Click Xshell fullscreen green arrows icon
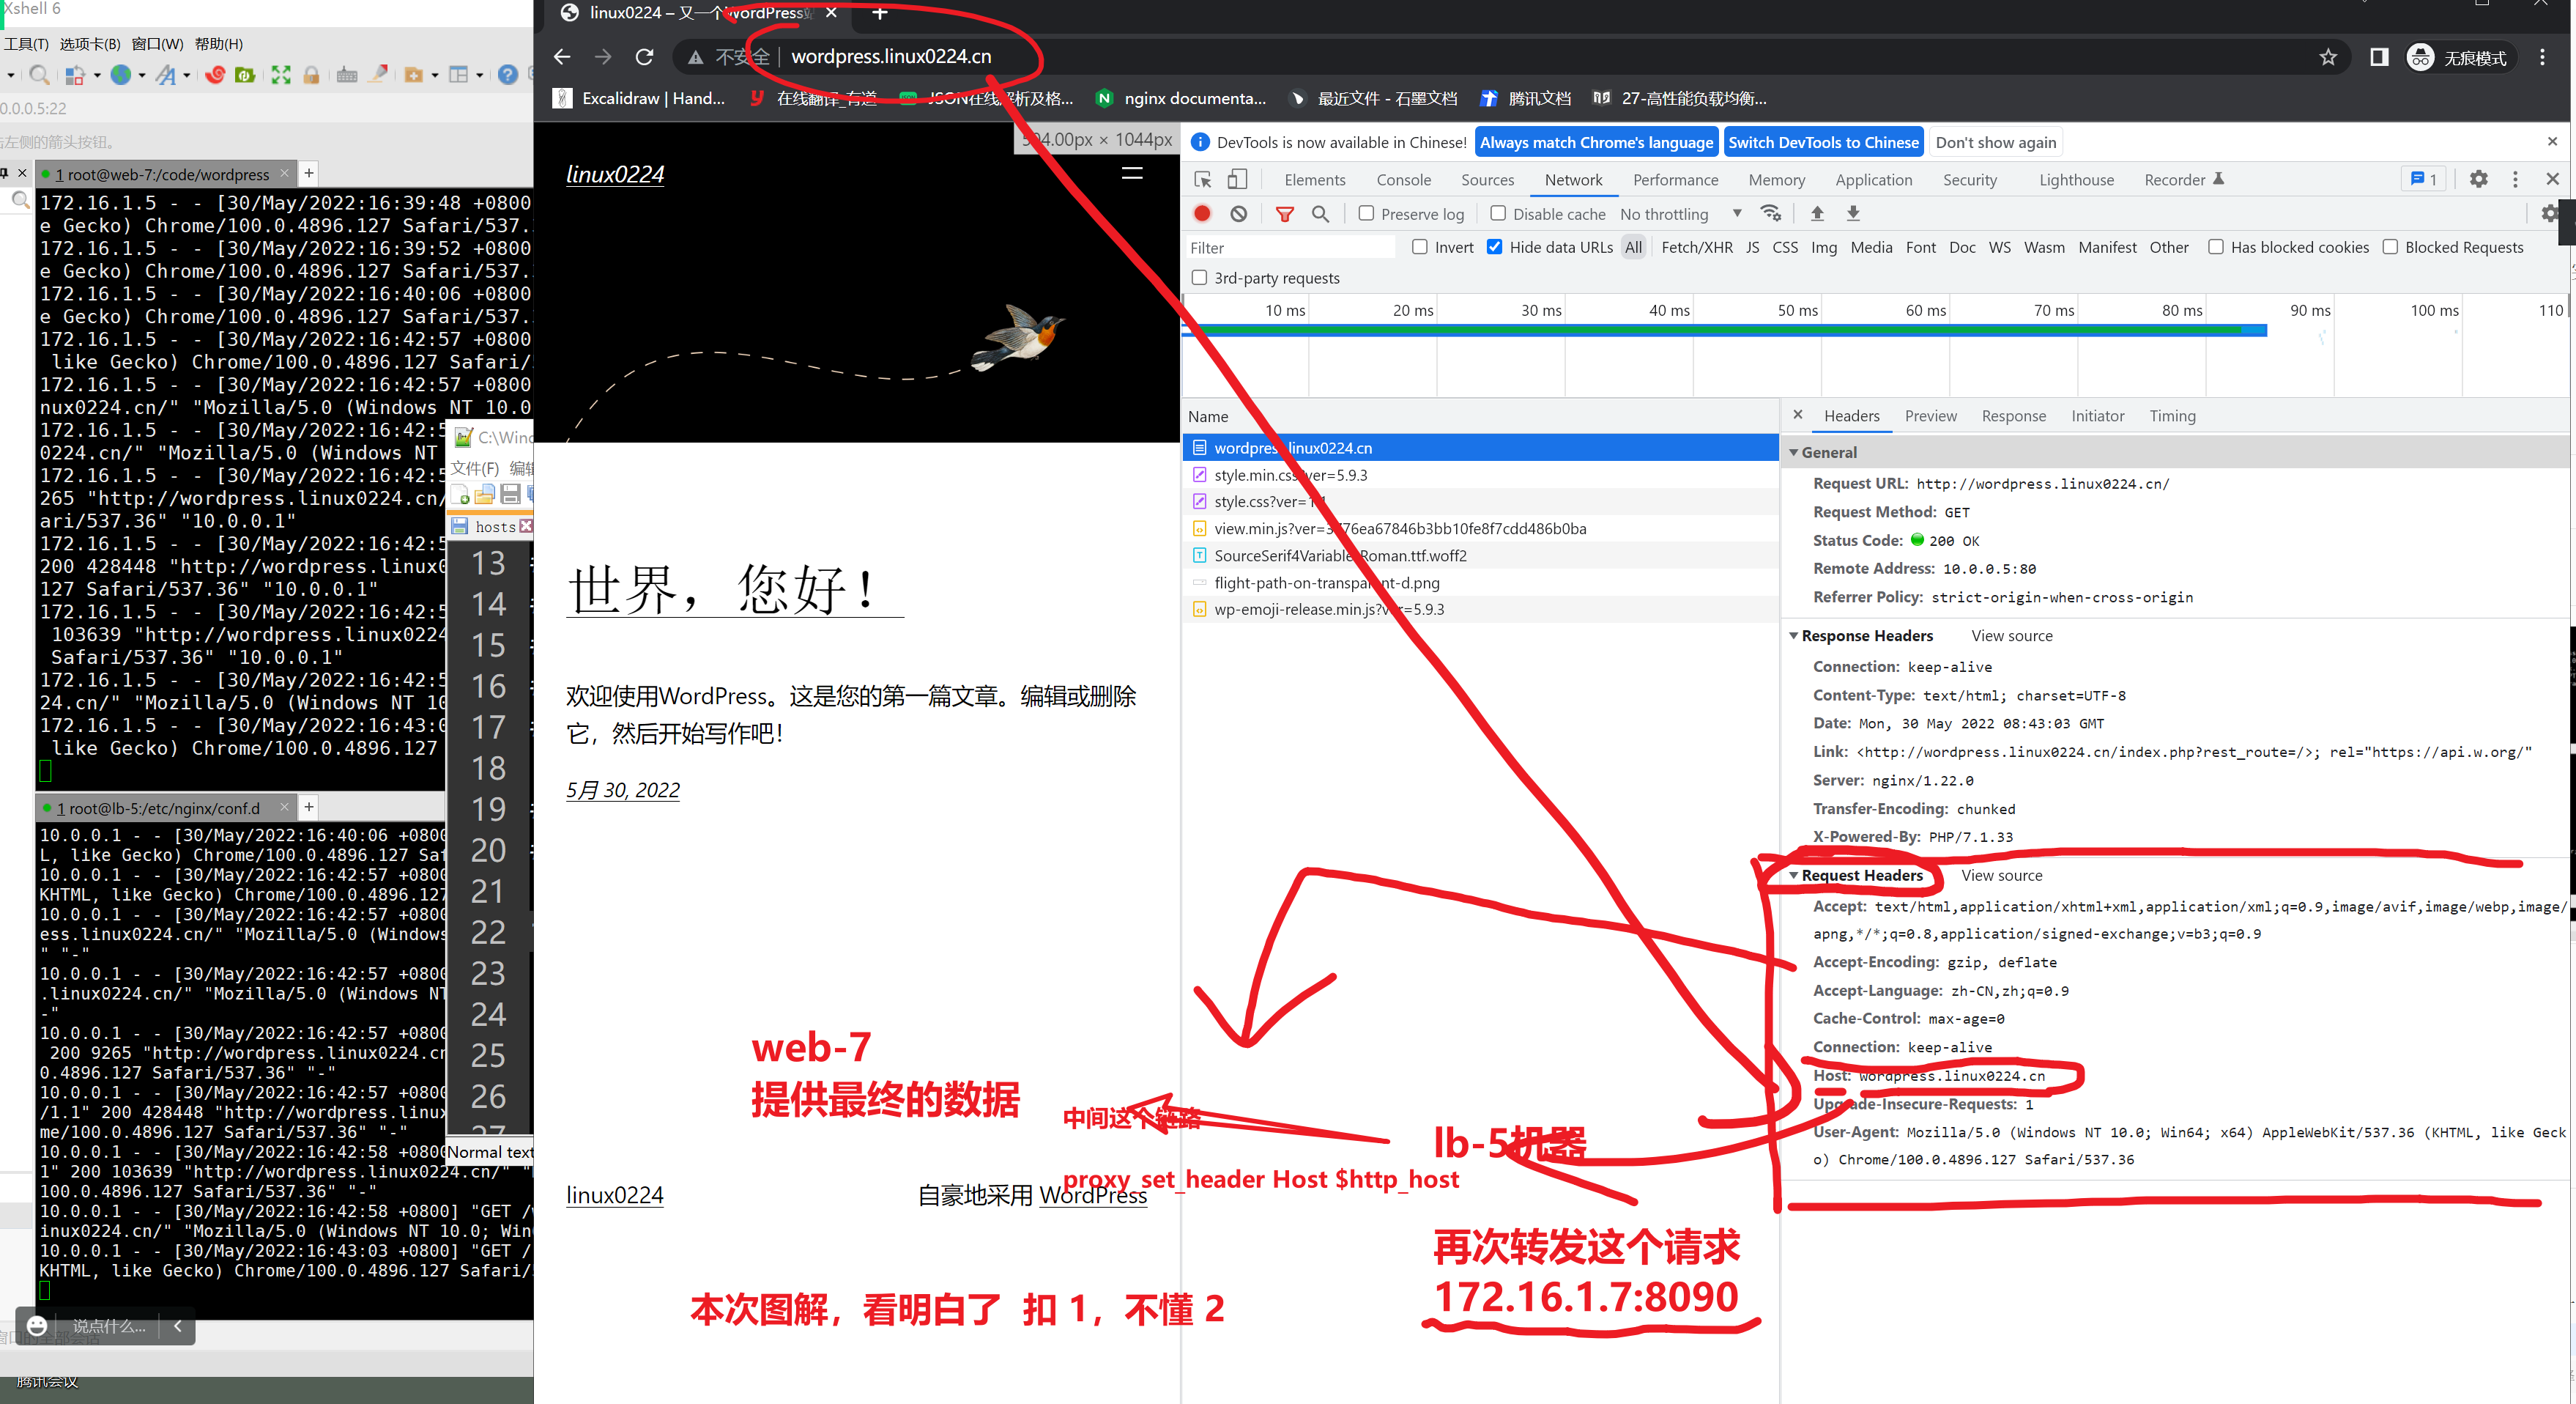2576x1404 pixels. (x=281, y=75)
